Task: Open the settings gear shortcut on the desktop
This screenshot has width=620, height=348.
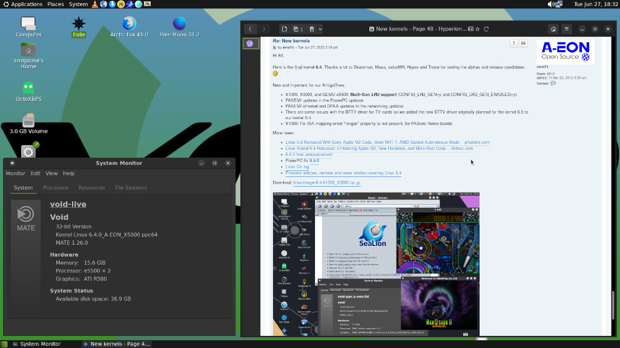Action: [x=28, y=150]
